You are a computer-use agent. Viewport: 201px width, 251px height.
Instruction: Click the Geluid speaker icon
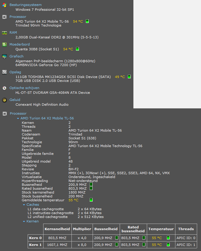(x=4, y=100)
